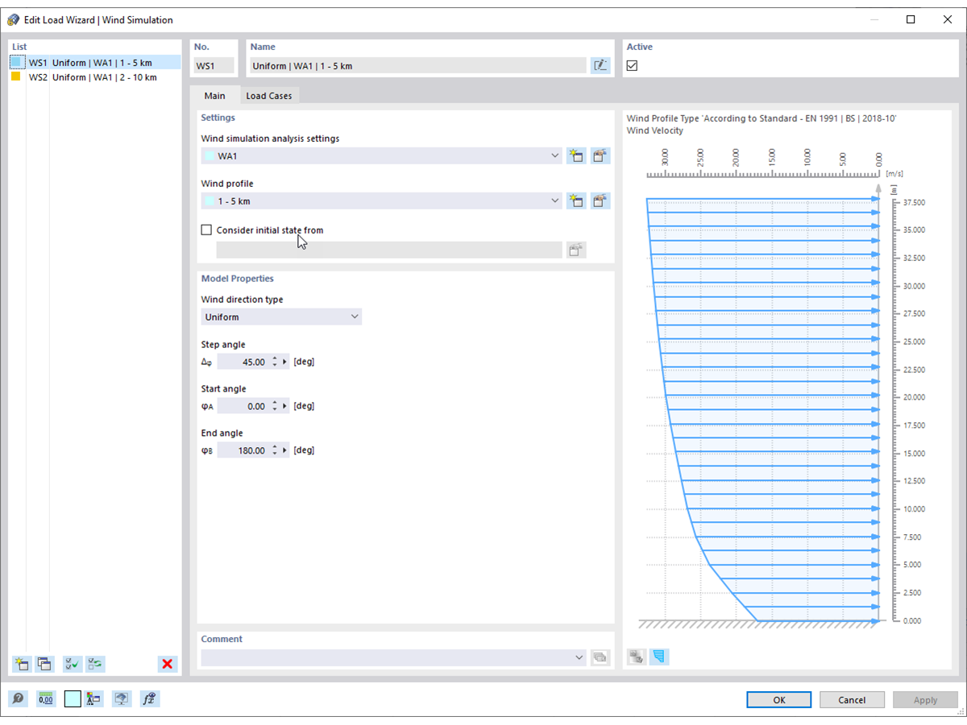
Task: Toggle the Active checkbox
Action: pos(632,66)
